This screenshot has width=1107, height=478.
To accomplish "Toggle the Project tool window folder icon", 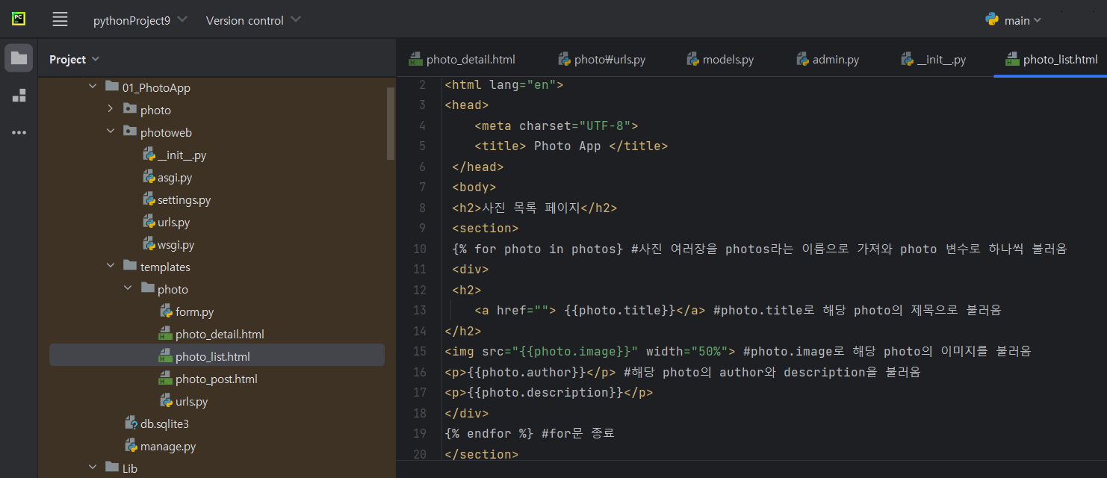I will (x=19, y=58).
